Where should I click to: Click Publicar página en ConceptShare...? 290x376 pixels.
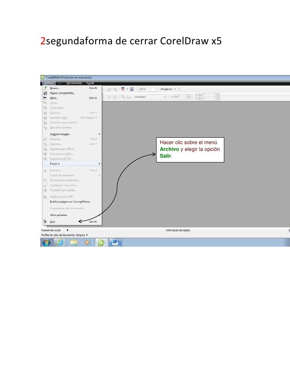point(72,202)
